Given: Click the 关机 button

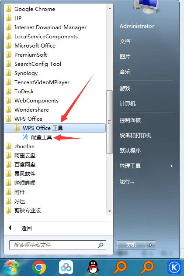Looking at the screenshot, I should coord(132,245).
